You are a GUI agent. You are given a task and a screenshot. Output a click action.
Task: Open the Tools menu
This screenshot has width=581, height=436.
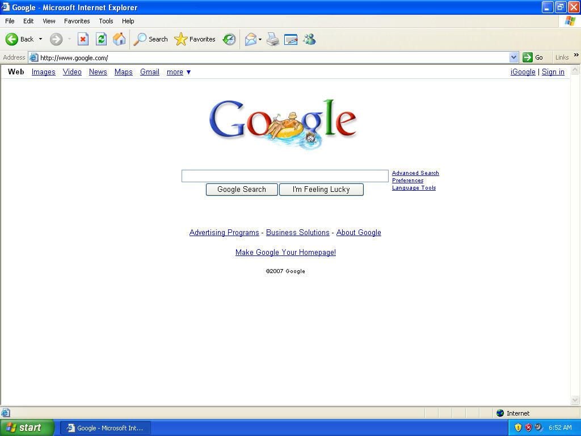point(106,21)
